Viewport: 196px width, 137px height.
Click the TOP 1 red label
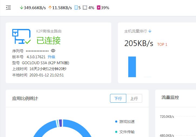click(162, 44)
